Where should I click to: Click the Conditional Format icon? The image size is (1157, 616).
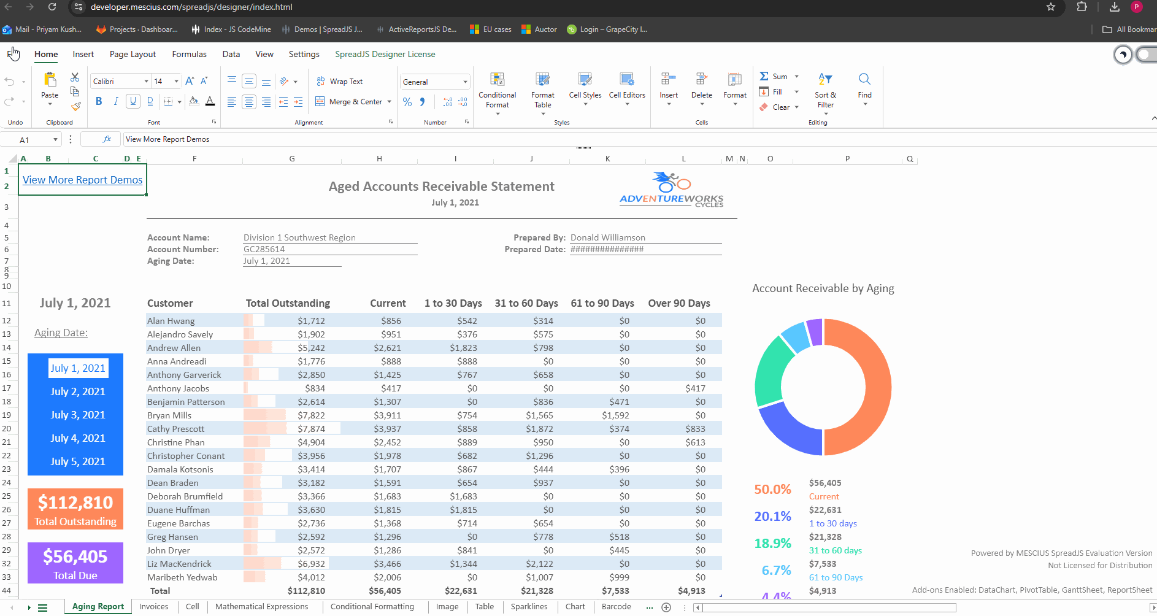(497, 80)
